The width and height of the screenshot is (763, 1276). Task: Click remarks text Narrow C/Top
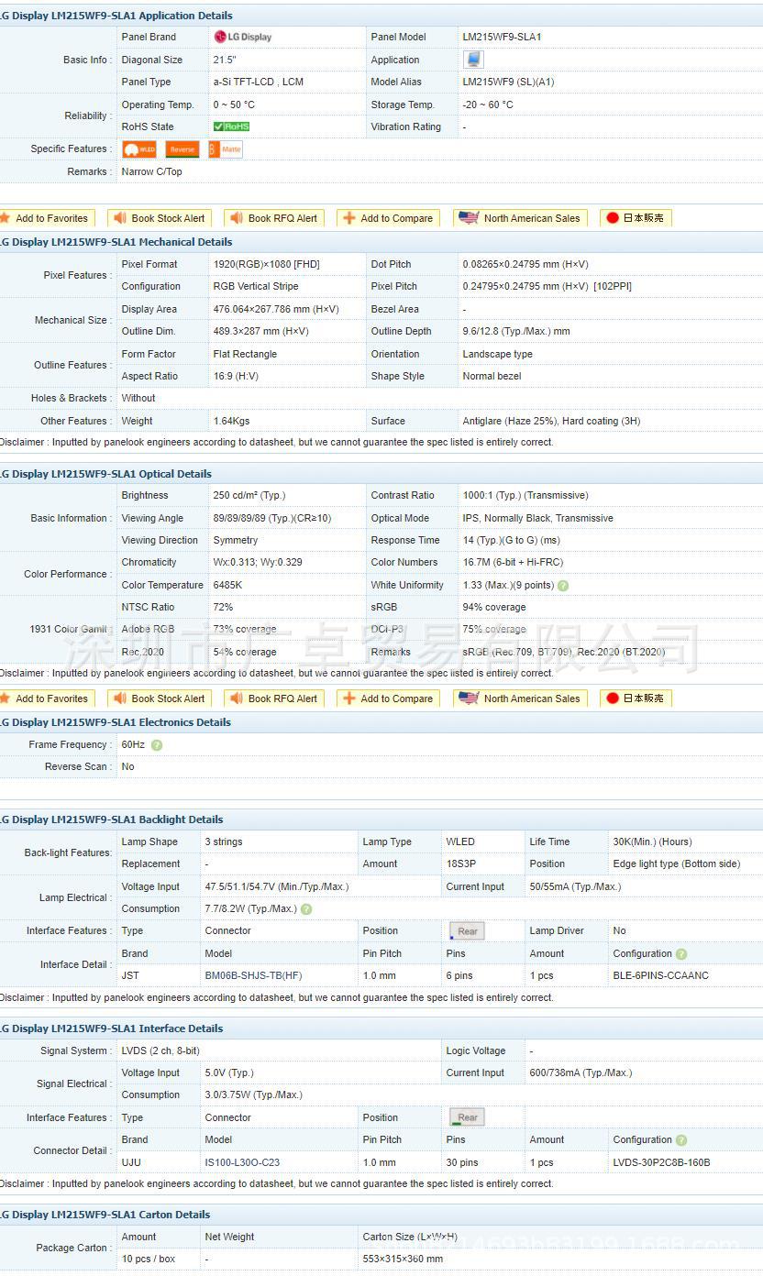(152, 171)
